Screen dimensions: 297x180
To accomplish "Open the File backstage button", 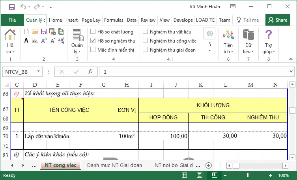I will 12,20.
